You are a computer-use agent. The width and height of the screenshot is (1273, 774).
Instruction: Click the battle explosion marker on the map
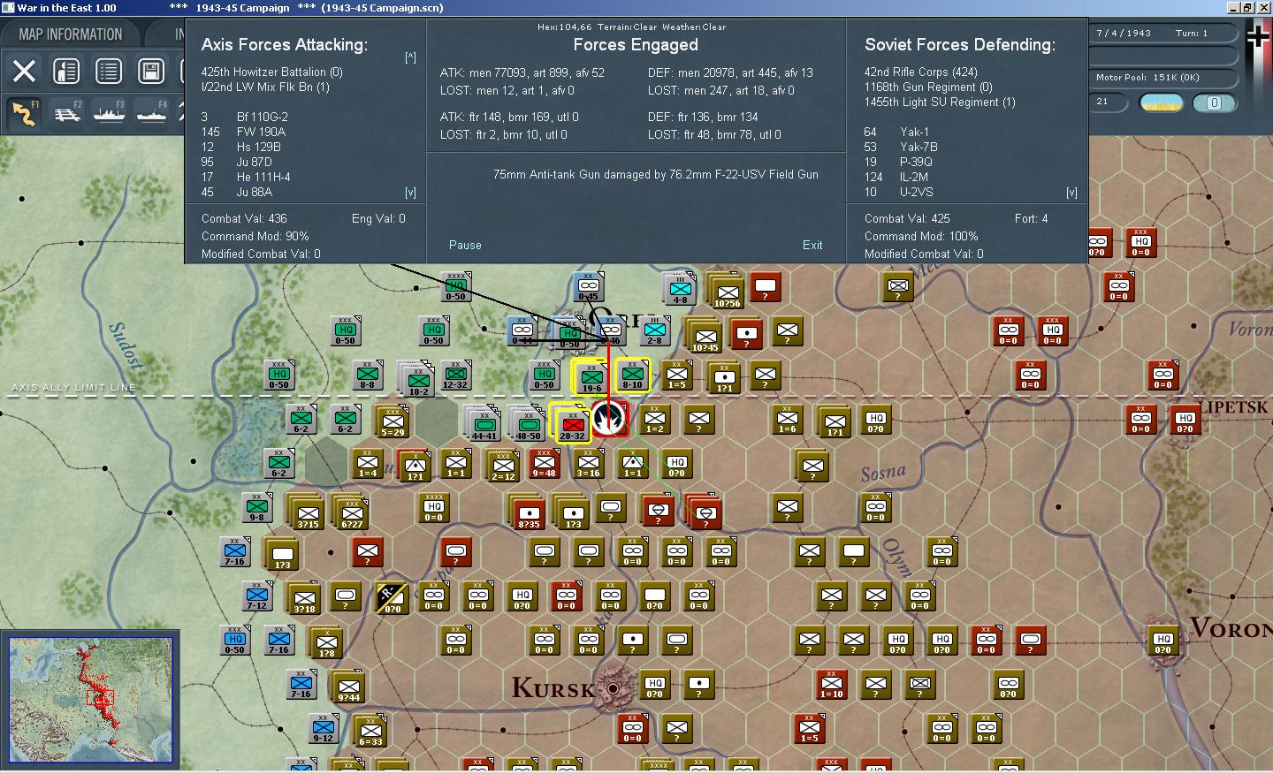pyautogui.click(x=610, y=419)
